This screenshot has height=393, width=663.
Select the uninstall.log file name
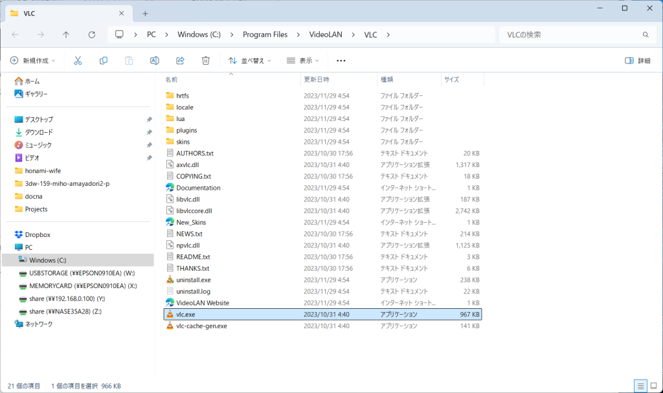pos(193,291)
